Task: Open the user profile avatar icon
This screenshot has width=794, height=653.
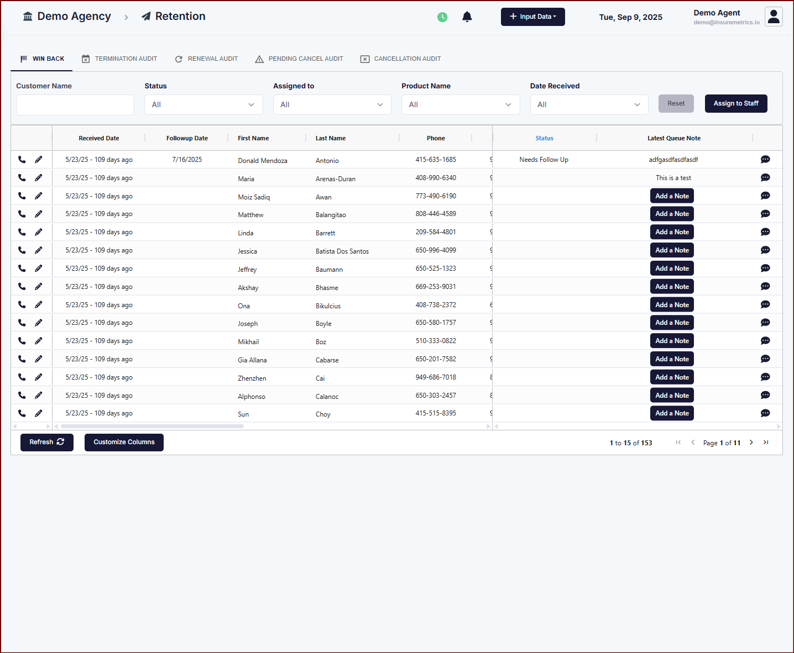Action: [x=774, y=17]
